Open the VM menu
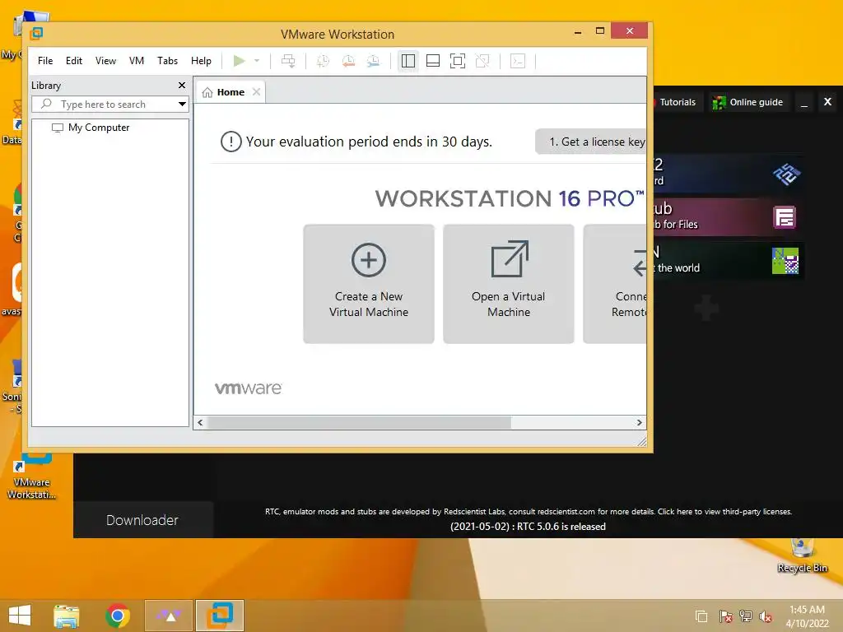Image resolution: width=843 pixels, height=632 pixels. [137, 61]
